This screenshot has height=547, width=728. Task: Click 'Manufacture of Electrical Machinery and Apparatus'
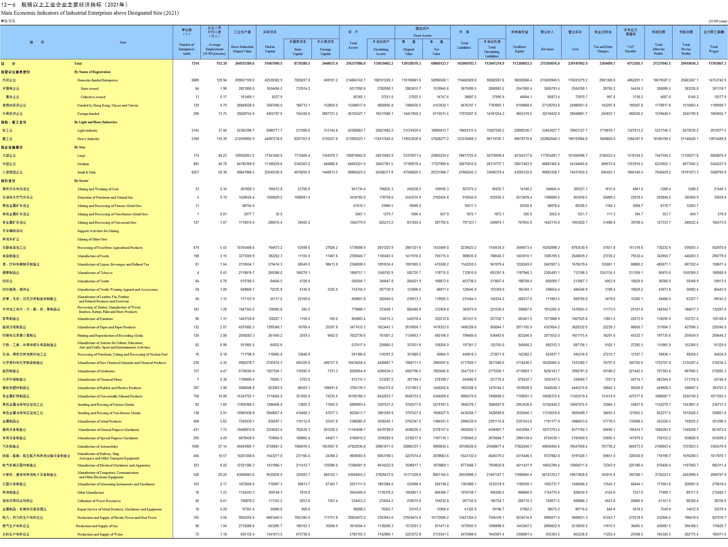tap(114, 465)
